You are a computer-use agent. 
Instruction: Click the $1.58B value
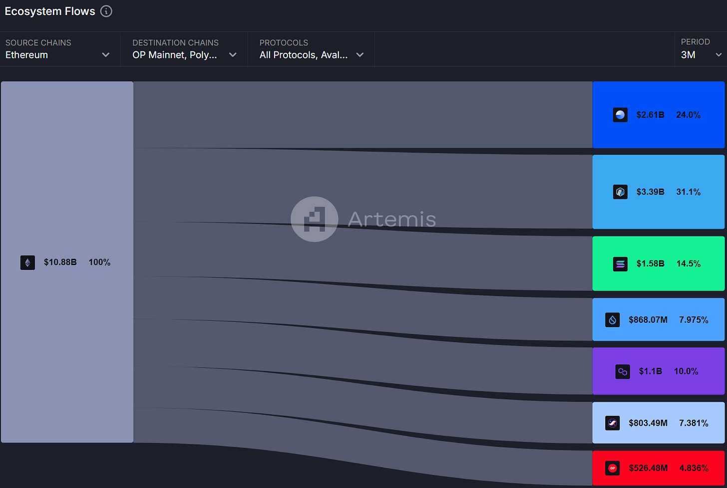tap(651, 264)
